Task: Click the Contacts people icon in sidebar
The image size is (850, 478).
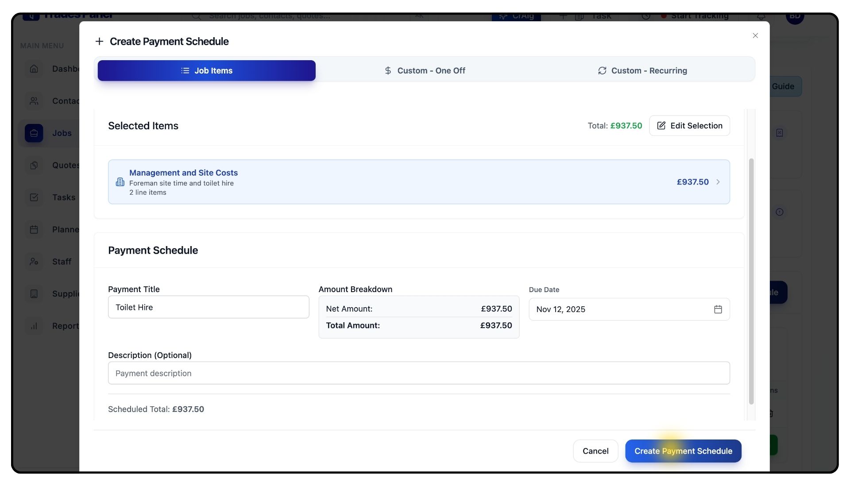Action: point(34,101)
